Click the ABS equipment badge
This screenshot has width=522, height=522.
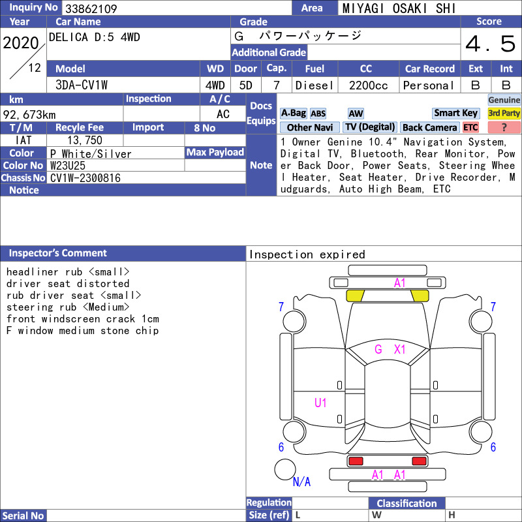click(x=318, y=114)
